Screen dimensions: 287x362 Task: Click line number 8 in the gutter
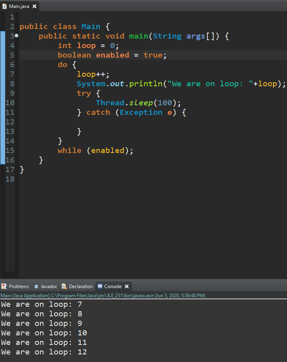coord(12,83)
